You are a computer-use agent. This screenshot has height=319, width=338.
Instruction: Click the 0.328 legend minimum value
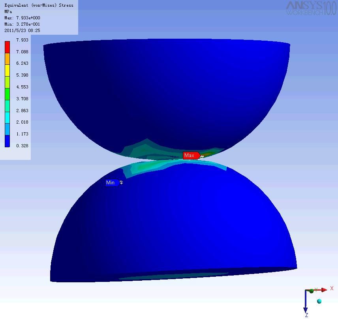22,146
